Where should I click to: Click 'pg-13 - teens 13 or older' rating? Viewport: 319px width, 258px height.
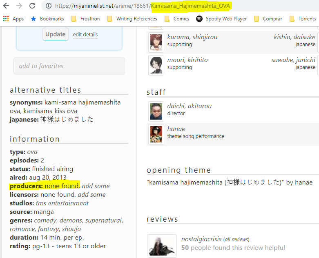tap(69, 246)
